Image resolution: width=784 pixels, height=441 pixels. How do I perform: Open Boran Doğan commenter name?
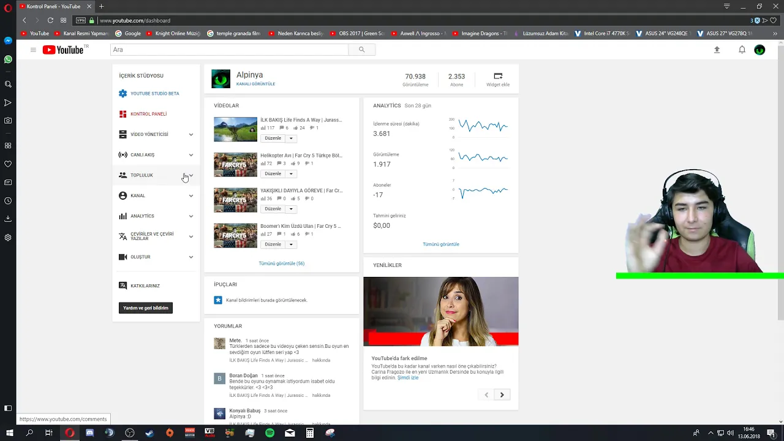(244, 375)
